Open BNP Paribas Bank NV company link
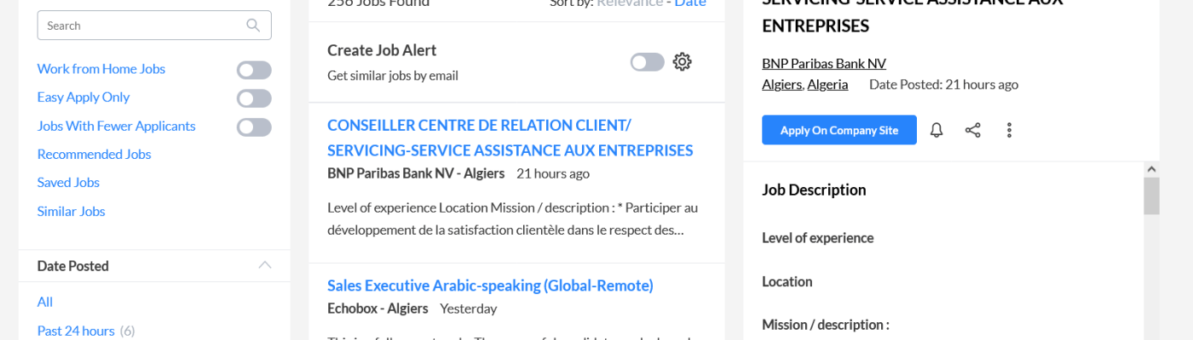The height and width of the screenshot is (340, 1193). 824,63
